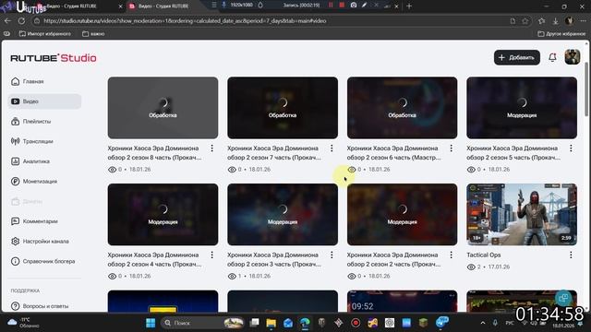
Task: Open options menu for сезон 6 часть video
Action: (x=452, y=148)
